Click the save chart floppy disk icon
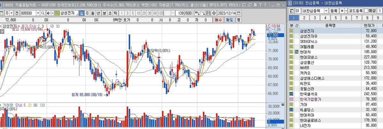The image size is (383, 129). [208, 13]
